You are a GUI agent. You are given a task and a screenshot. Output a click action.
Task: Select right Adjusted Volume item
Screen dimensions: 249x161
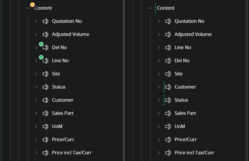pyautogui.click(x=193, y=34)
